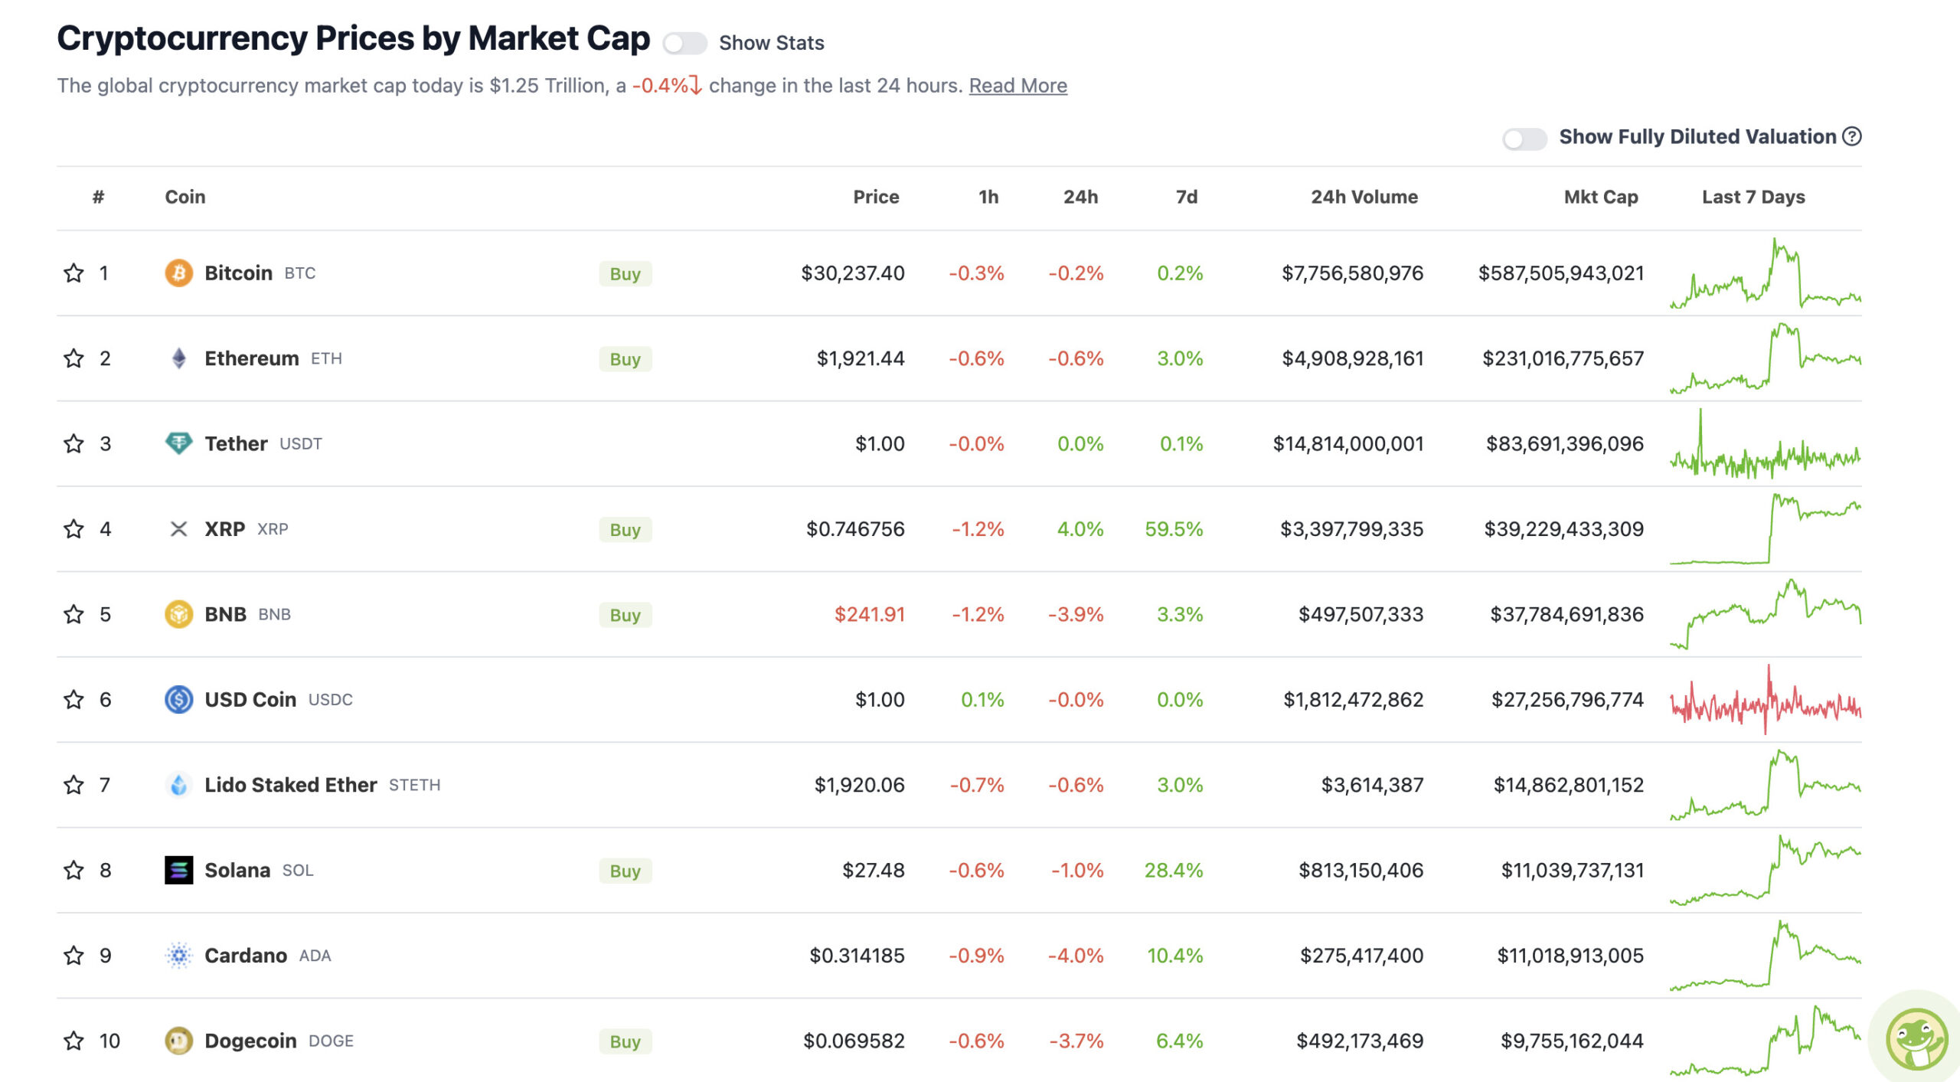Sort by 24h change column
The image size is (1960, 1082).
[x=1080, y=197]
